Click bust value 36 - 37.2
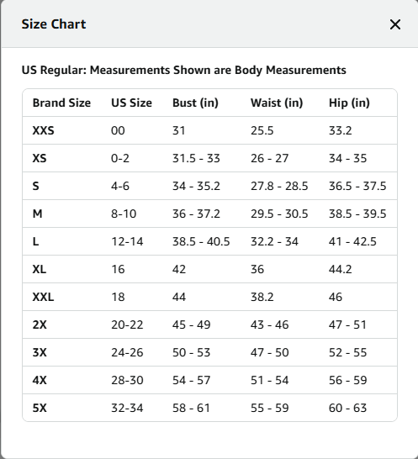Viewport: 418px width, 459px height. pyautogui.click(x=196, y=214)
